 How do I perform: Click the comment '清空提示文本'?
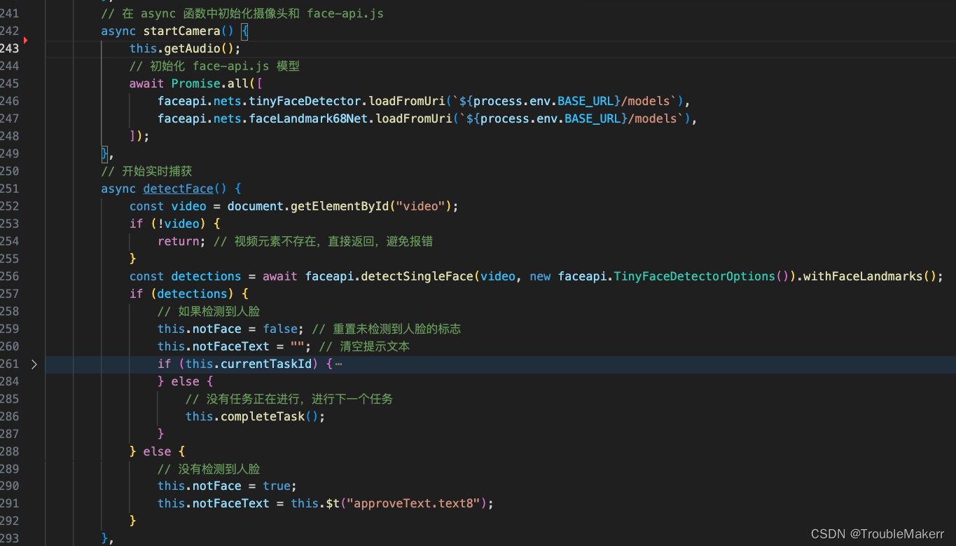click(364, 346)
